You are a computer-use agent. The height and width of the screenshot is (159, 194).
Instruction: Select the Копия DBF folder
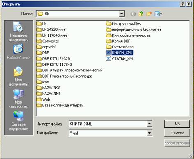(x=118, y=41)
